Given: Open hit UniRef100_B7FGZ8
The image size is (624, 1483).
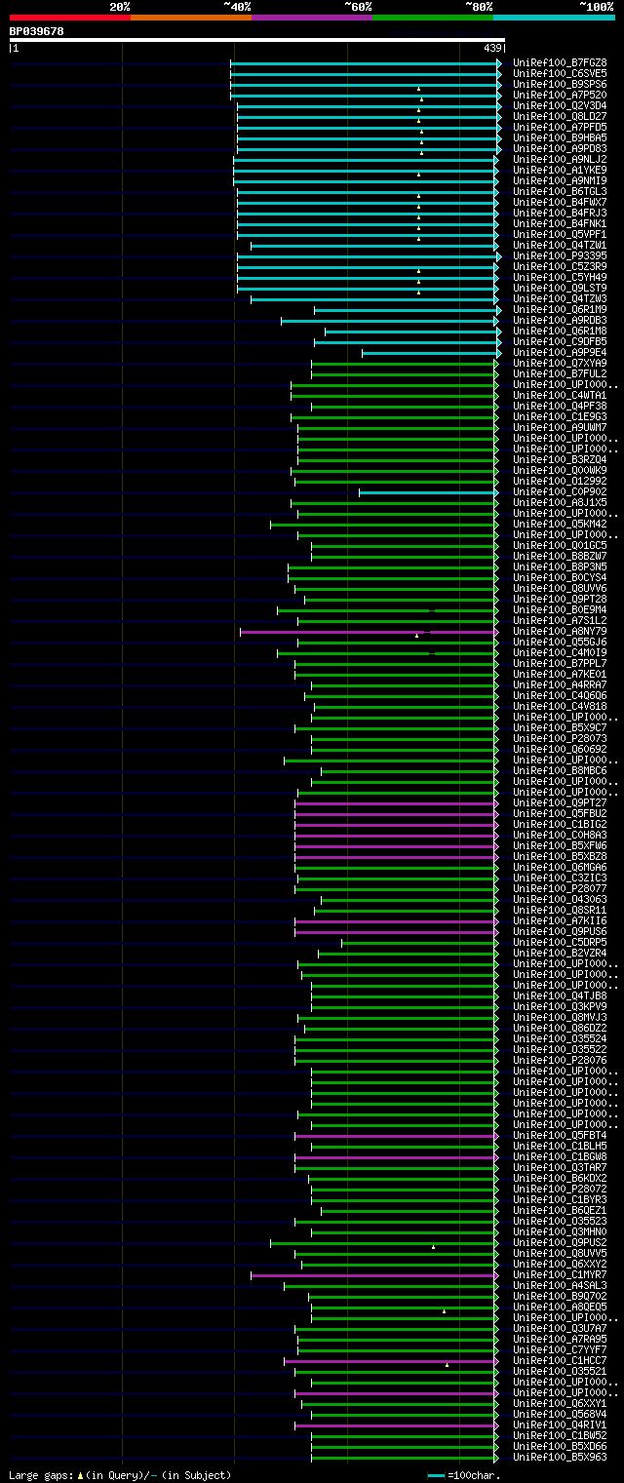Looking at the screenshot, I should (560, 62).
